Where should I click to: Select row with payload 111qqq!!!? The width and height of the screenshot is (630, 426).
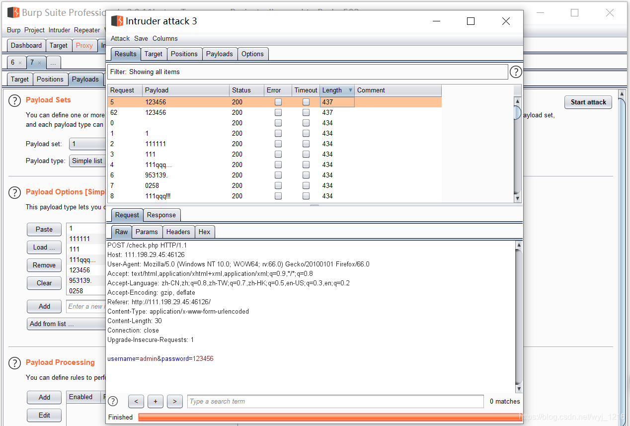(x=274, y=196)
